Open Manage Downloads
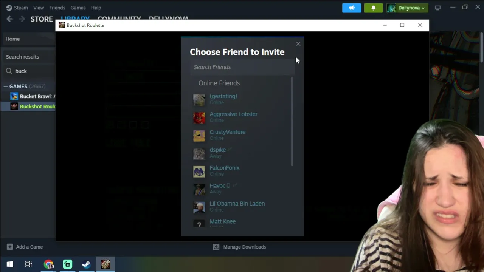484x272 pixels. pos(240,247)
